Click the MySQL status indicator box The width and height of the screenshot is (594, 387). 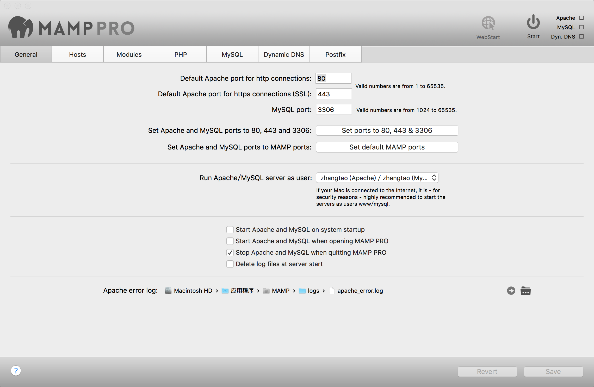pyautogui.click(x=581, y=27)
